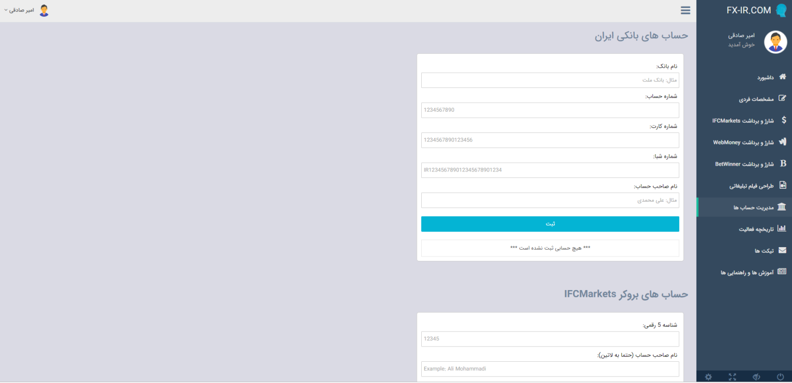Open settings via the gear icon
This screenshot has height=383, width=792.
(x=708, y=377)
